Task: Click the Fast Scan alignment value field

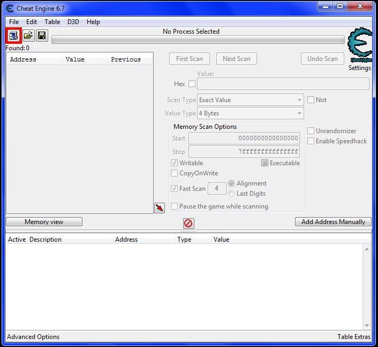Action: (217, 188)
